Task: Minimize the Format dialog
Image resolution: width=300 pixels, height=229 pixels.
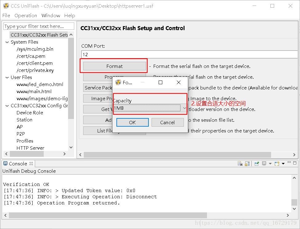Action: (x=143, y=82)
